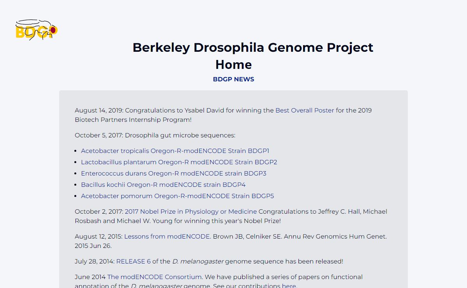Click the 'June 2014' date text
467x288 pixels.
(90, 277)
